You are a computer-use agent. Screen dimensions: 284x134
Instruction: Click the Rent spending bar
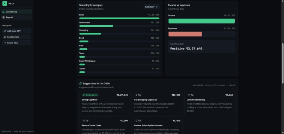[119, 18]
